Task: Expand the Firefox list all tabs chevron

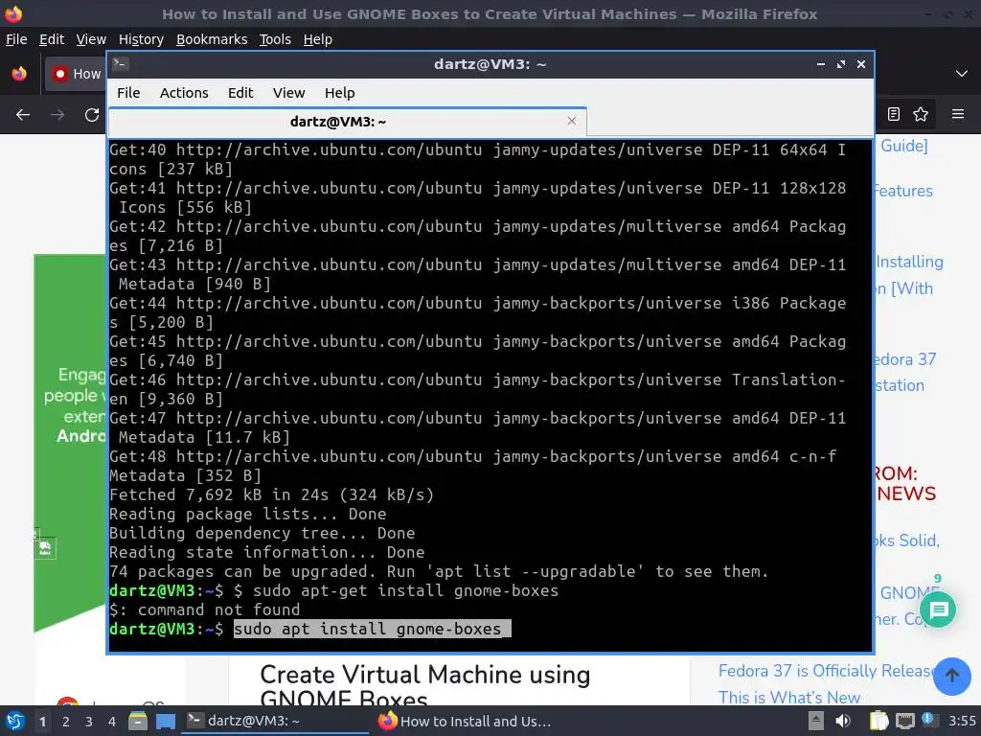Action: point(962,74)
